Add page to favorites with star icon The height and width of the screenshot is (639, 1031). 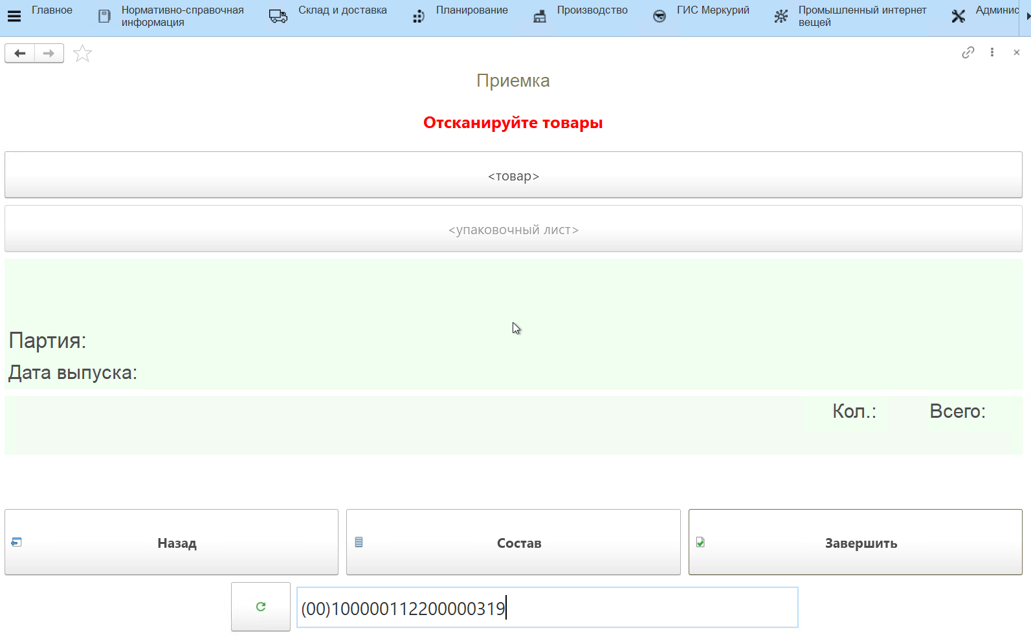point(82,54)
